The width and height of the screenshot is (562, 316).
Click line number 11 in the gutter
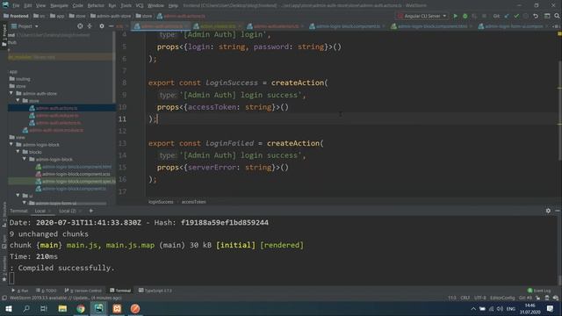pos(122,119)
